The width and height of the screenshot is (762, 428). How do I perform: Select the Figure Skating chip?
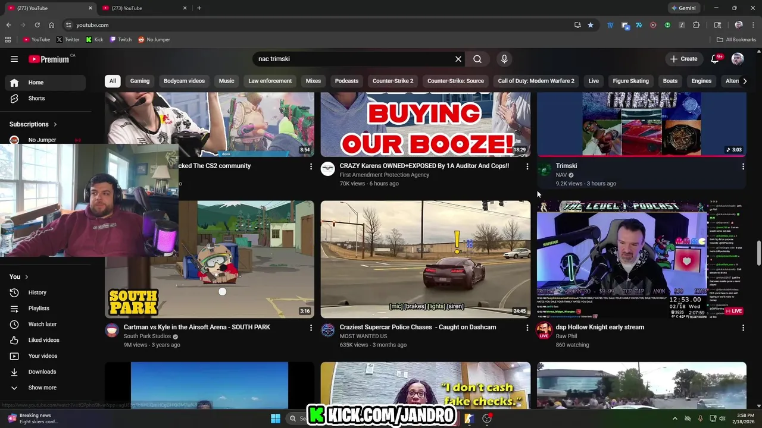[630, 81]
